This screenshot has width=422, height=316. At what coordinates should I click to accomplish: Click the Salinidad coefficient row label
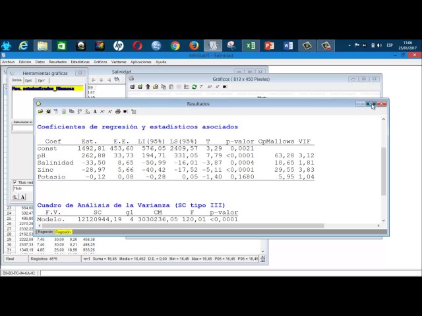pyautogui.click(x=55, y=163)
